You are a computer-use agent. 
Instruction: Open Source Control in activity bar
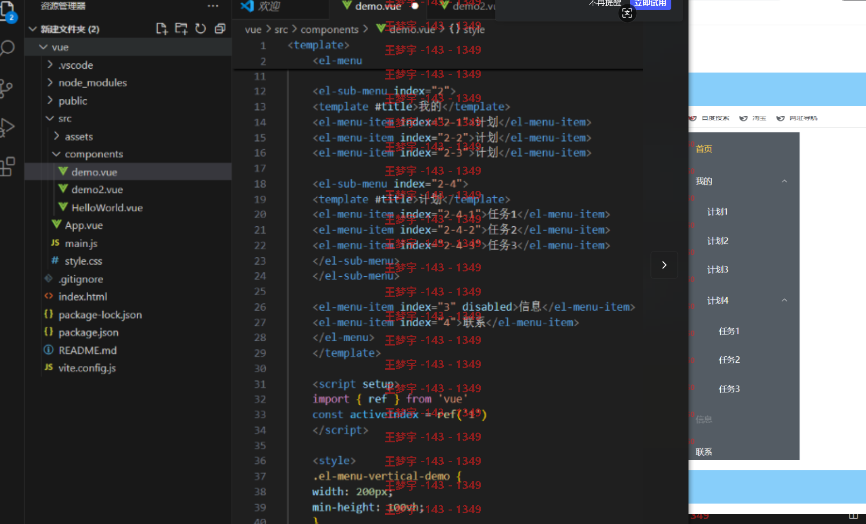pos(6,88)
